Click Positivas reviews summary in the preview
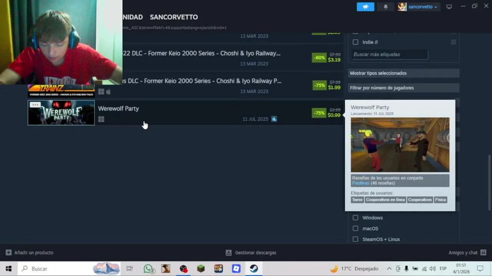The image size is (492, 276). (361, 183)
